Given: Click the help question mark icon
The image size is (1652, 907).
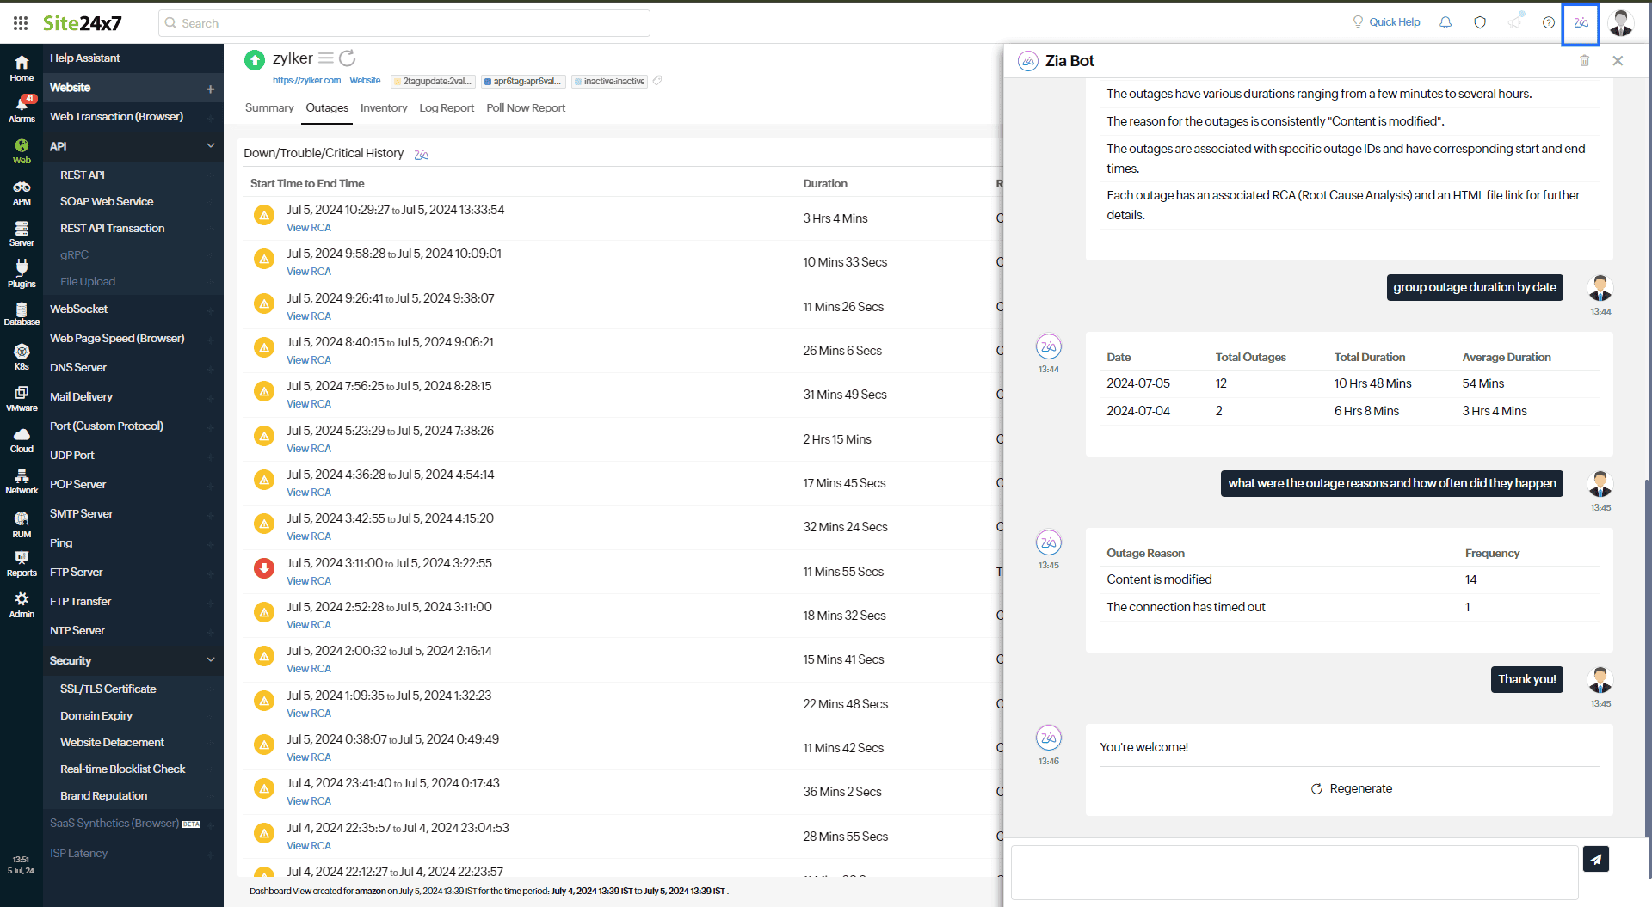Looking at the screenshot, I should tap(1549, 22).
